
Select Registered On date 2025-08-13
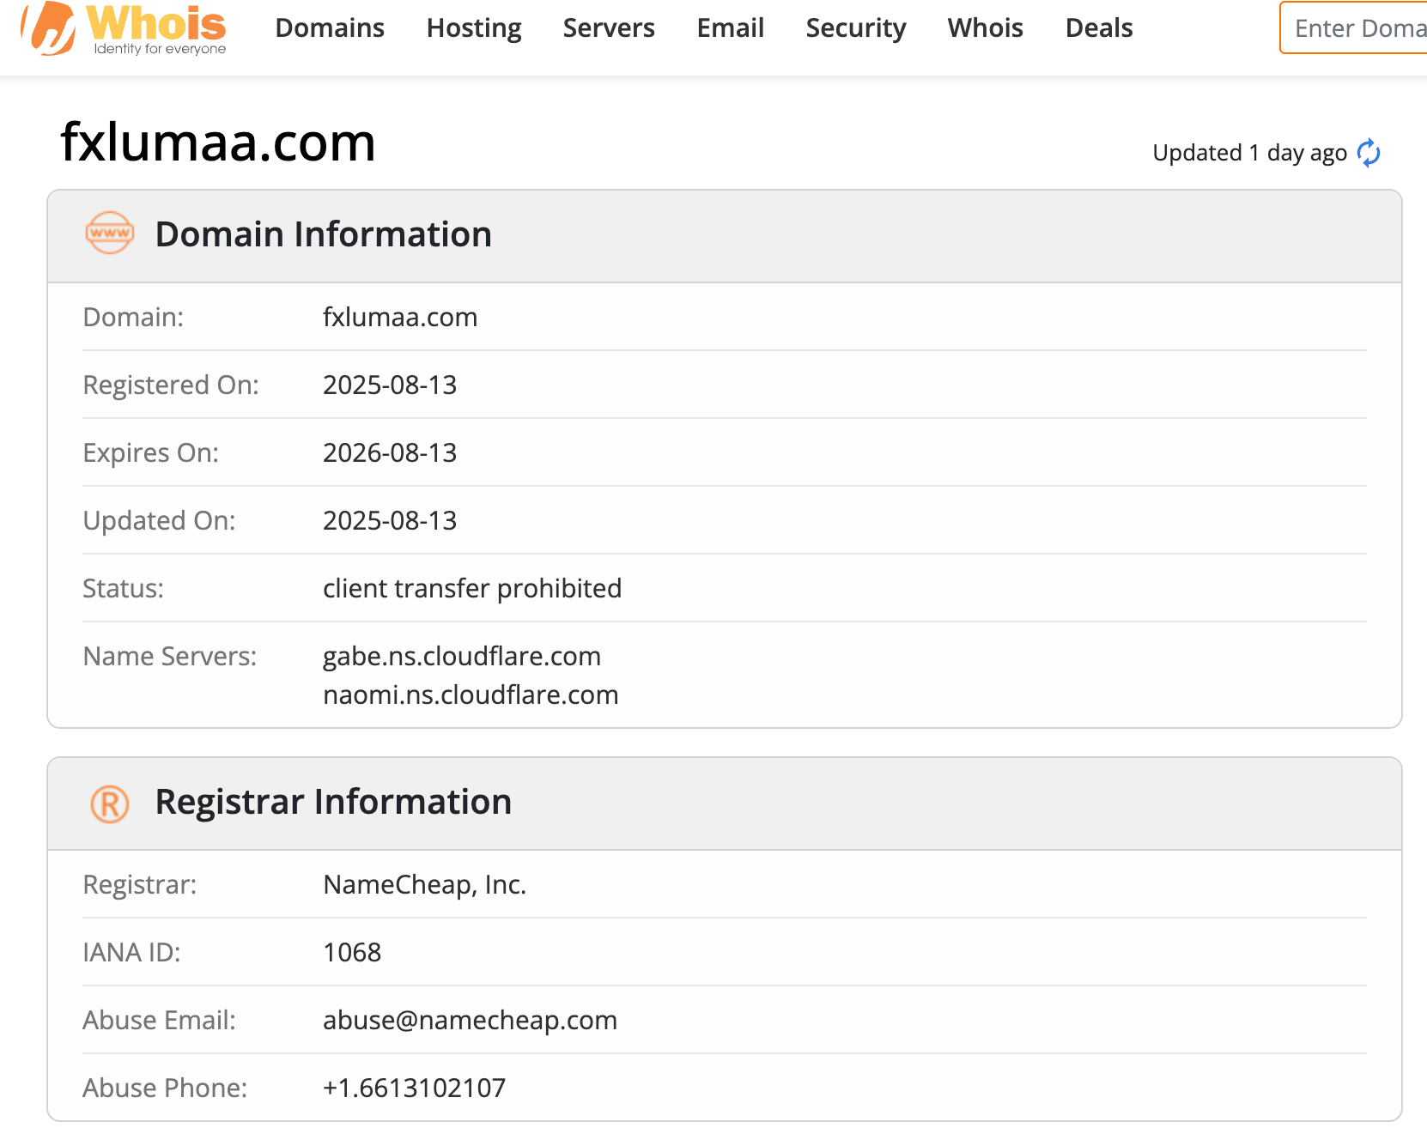[x=390, y=385]
